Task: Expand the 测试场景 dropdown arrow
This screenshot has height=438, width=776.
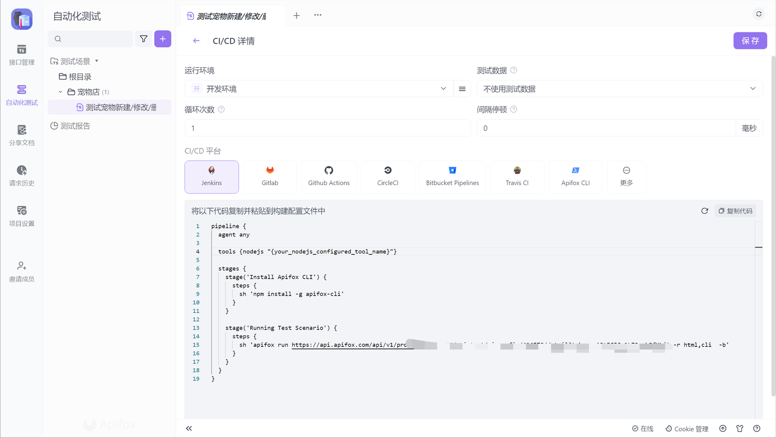Action: pyautogui.click(x=97, y=61)
